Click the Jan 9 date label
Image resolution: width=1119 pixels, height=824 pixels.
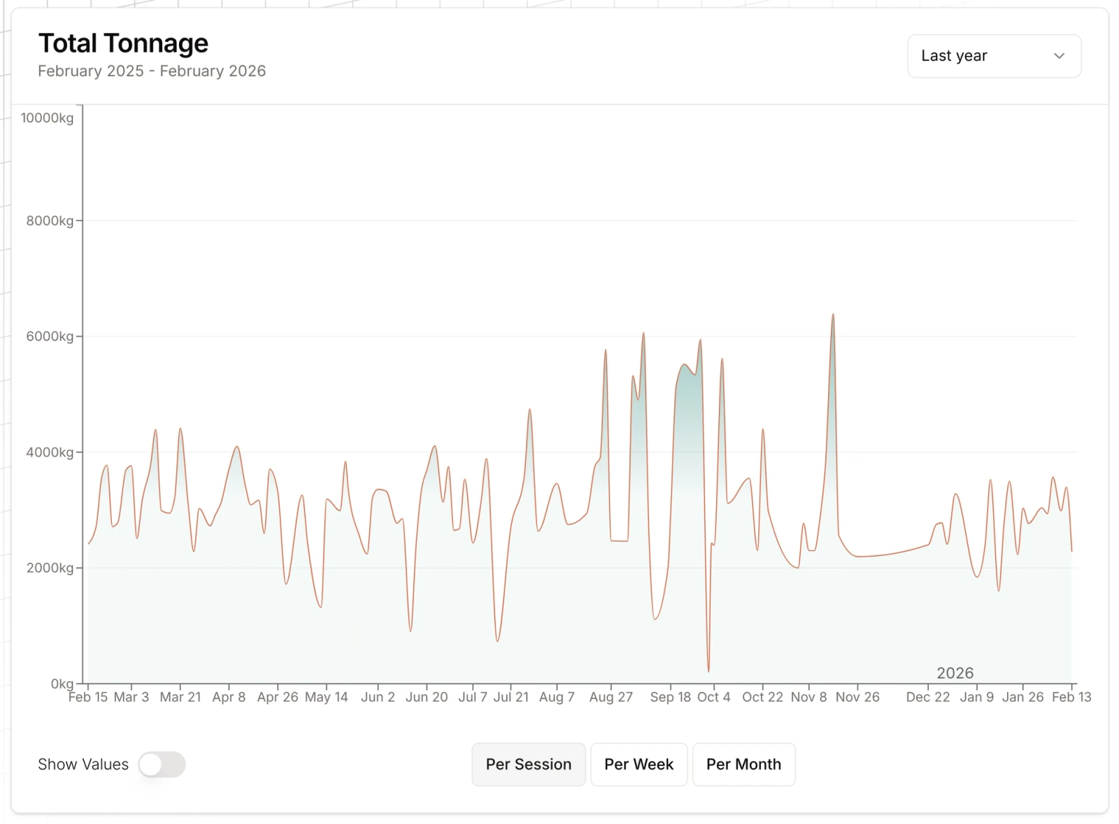(x=976, y=697)
